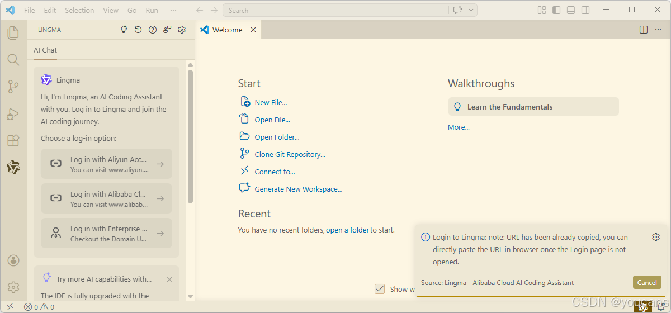Open the title bar ellipsis for more menus

(173, 10)
